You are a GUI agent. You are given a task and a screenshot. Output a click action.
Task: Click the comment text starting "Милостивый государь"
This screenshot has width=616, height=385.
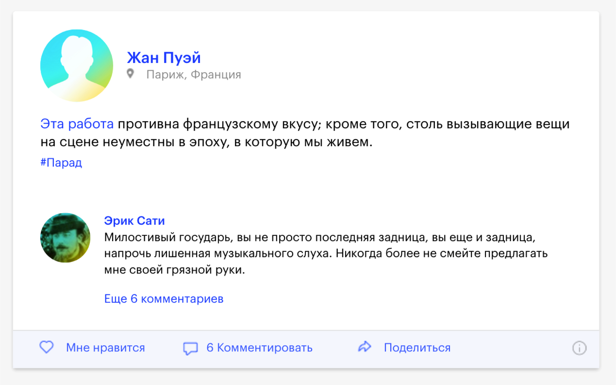(326, 254)
